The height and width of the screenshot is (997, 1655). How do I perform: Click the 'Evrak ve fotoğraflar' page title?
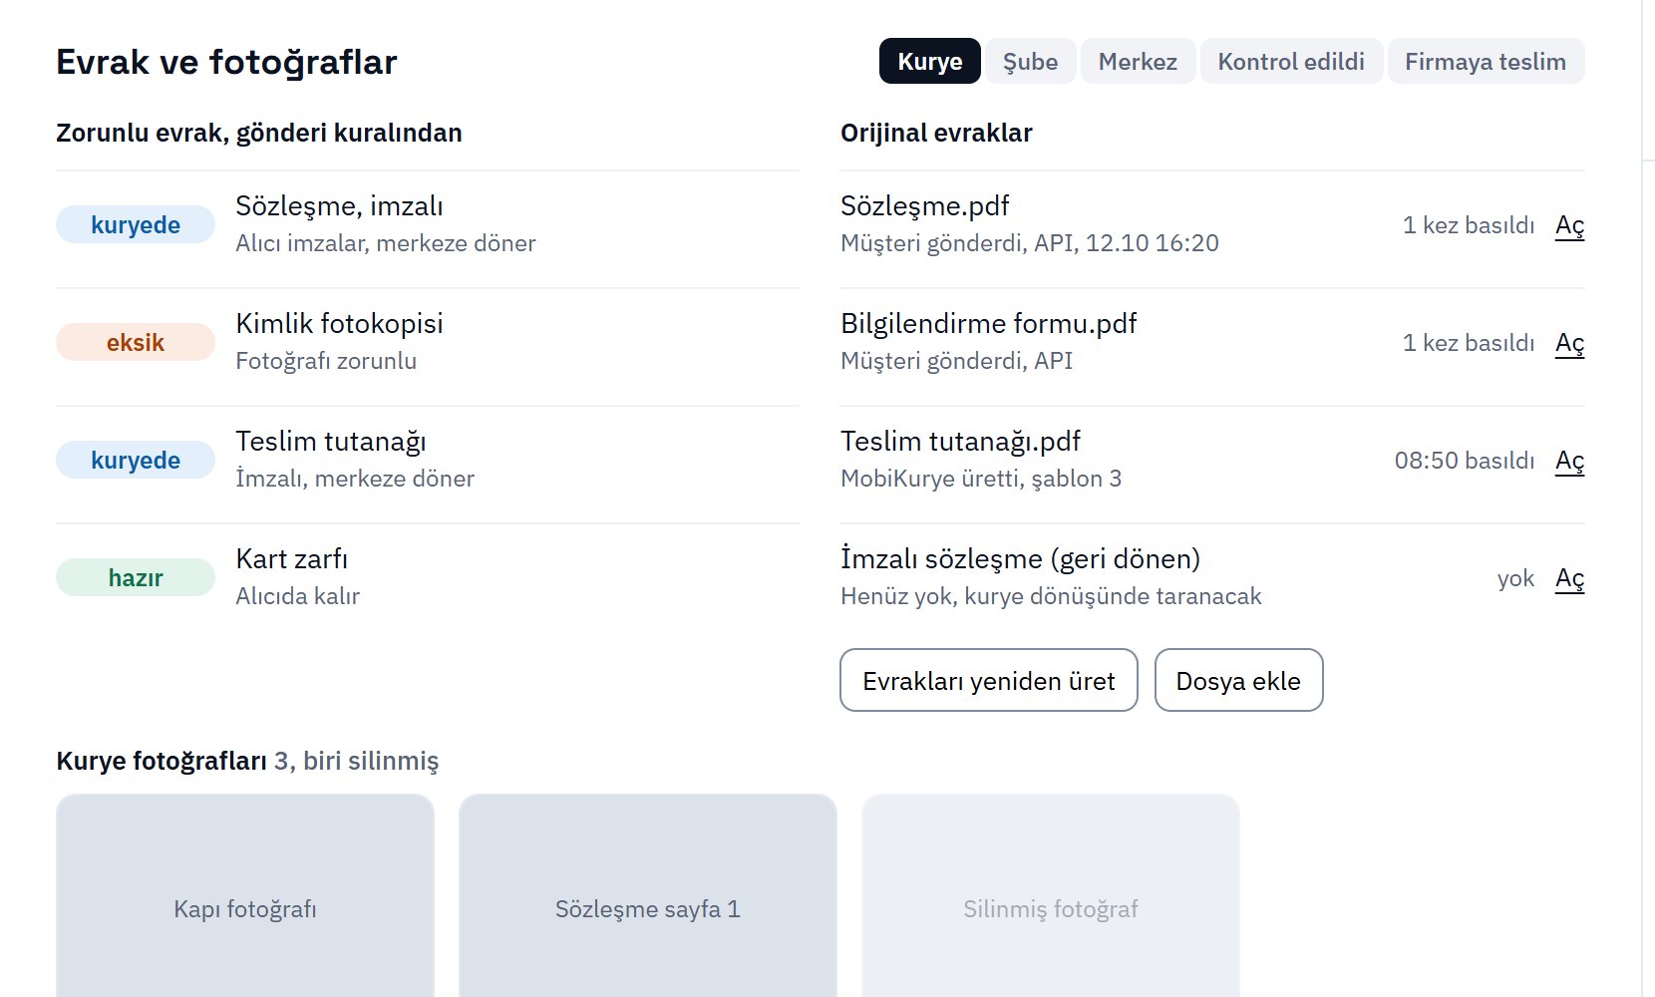point(226,62)
